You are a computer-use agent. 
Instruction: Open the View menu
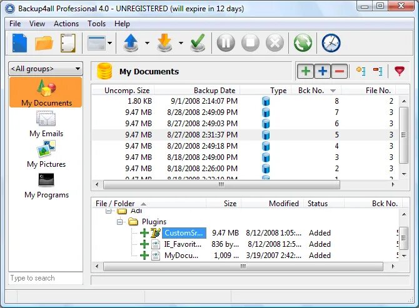click(x=37, y=24)
